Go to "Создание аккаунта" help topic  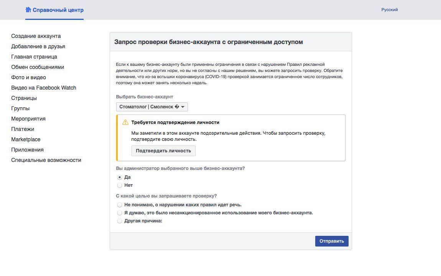(36, 36)
